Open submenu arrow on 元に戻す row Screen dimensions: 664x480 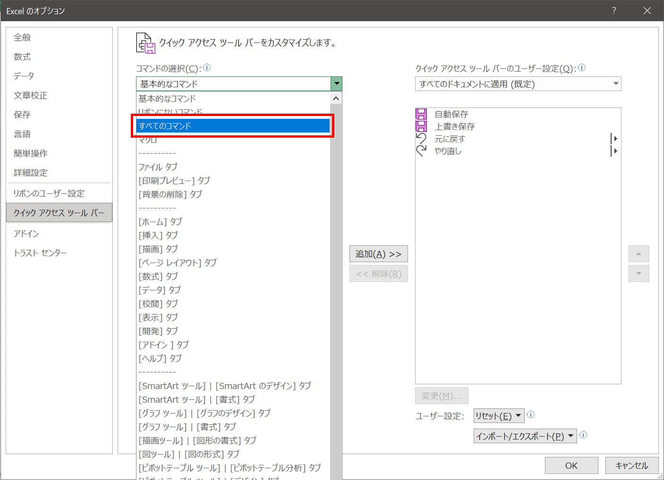click(x=615, y=139)
